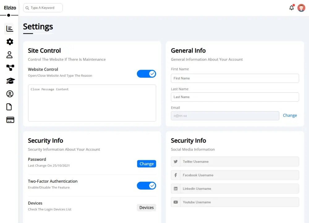Viewport: 309px width, 223px height.
Task: Click the Devices button
Action: [146, 208]
